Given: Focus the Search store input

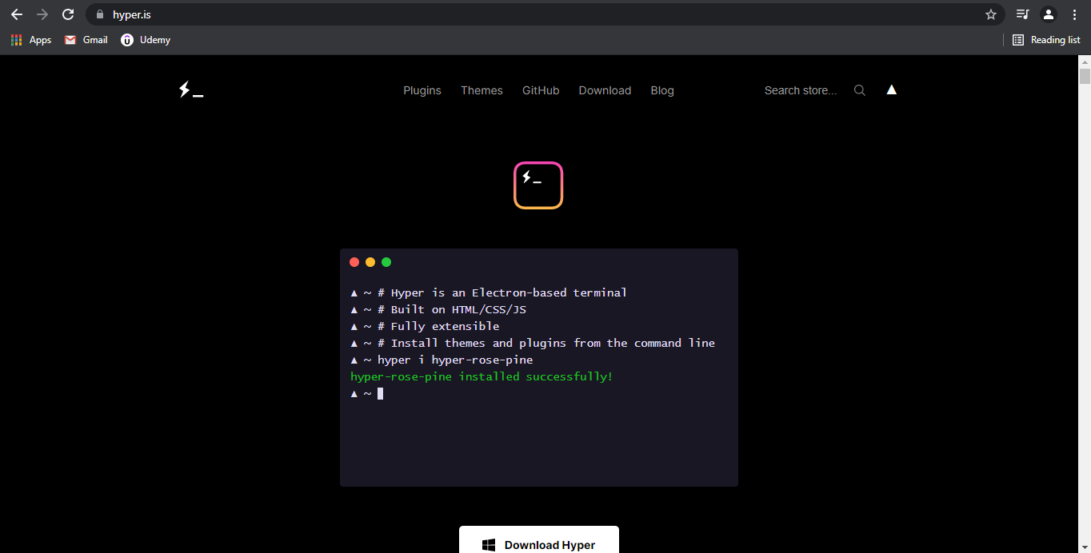Looking at the screenshot, I should pyautogui.click(x=801, y=90).
